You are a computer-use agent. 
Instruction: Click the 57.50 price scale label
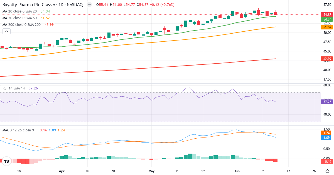click(327, 4)
